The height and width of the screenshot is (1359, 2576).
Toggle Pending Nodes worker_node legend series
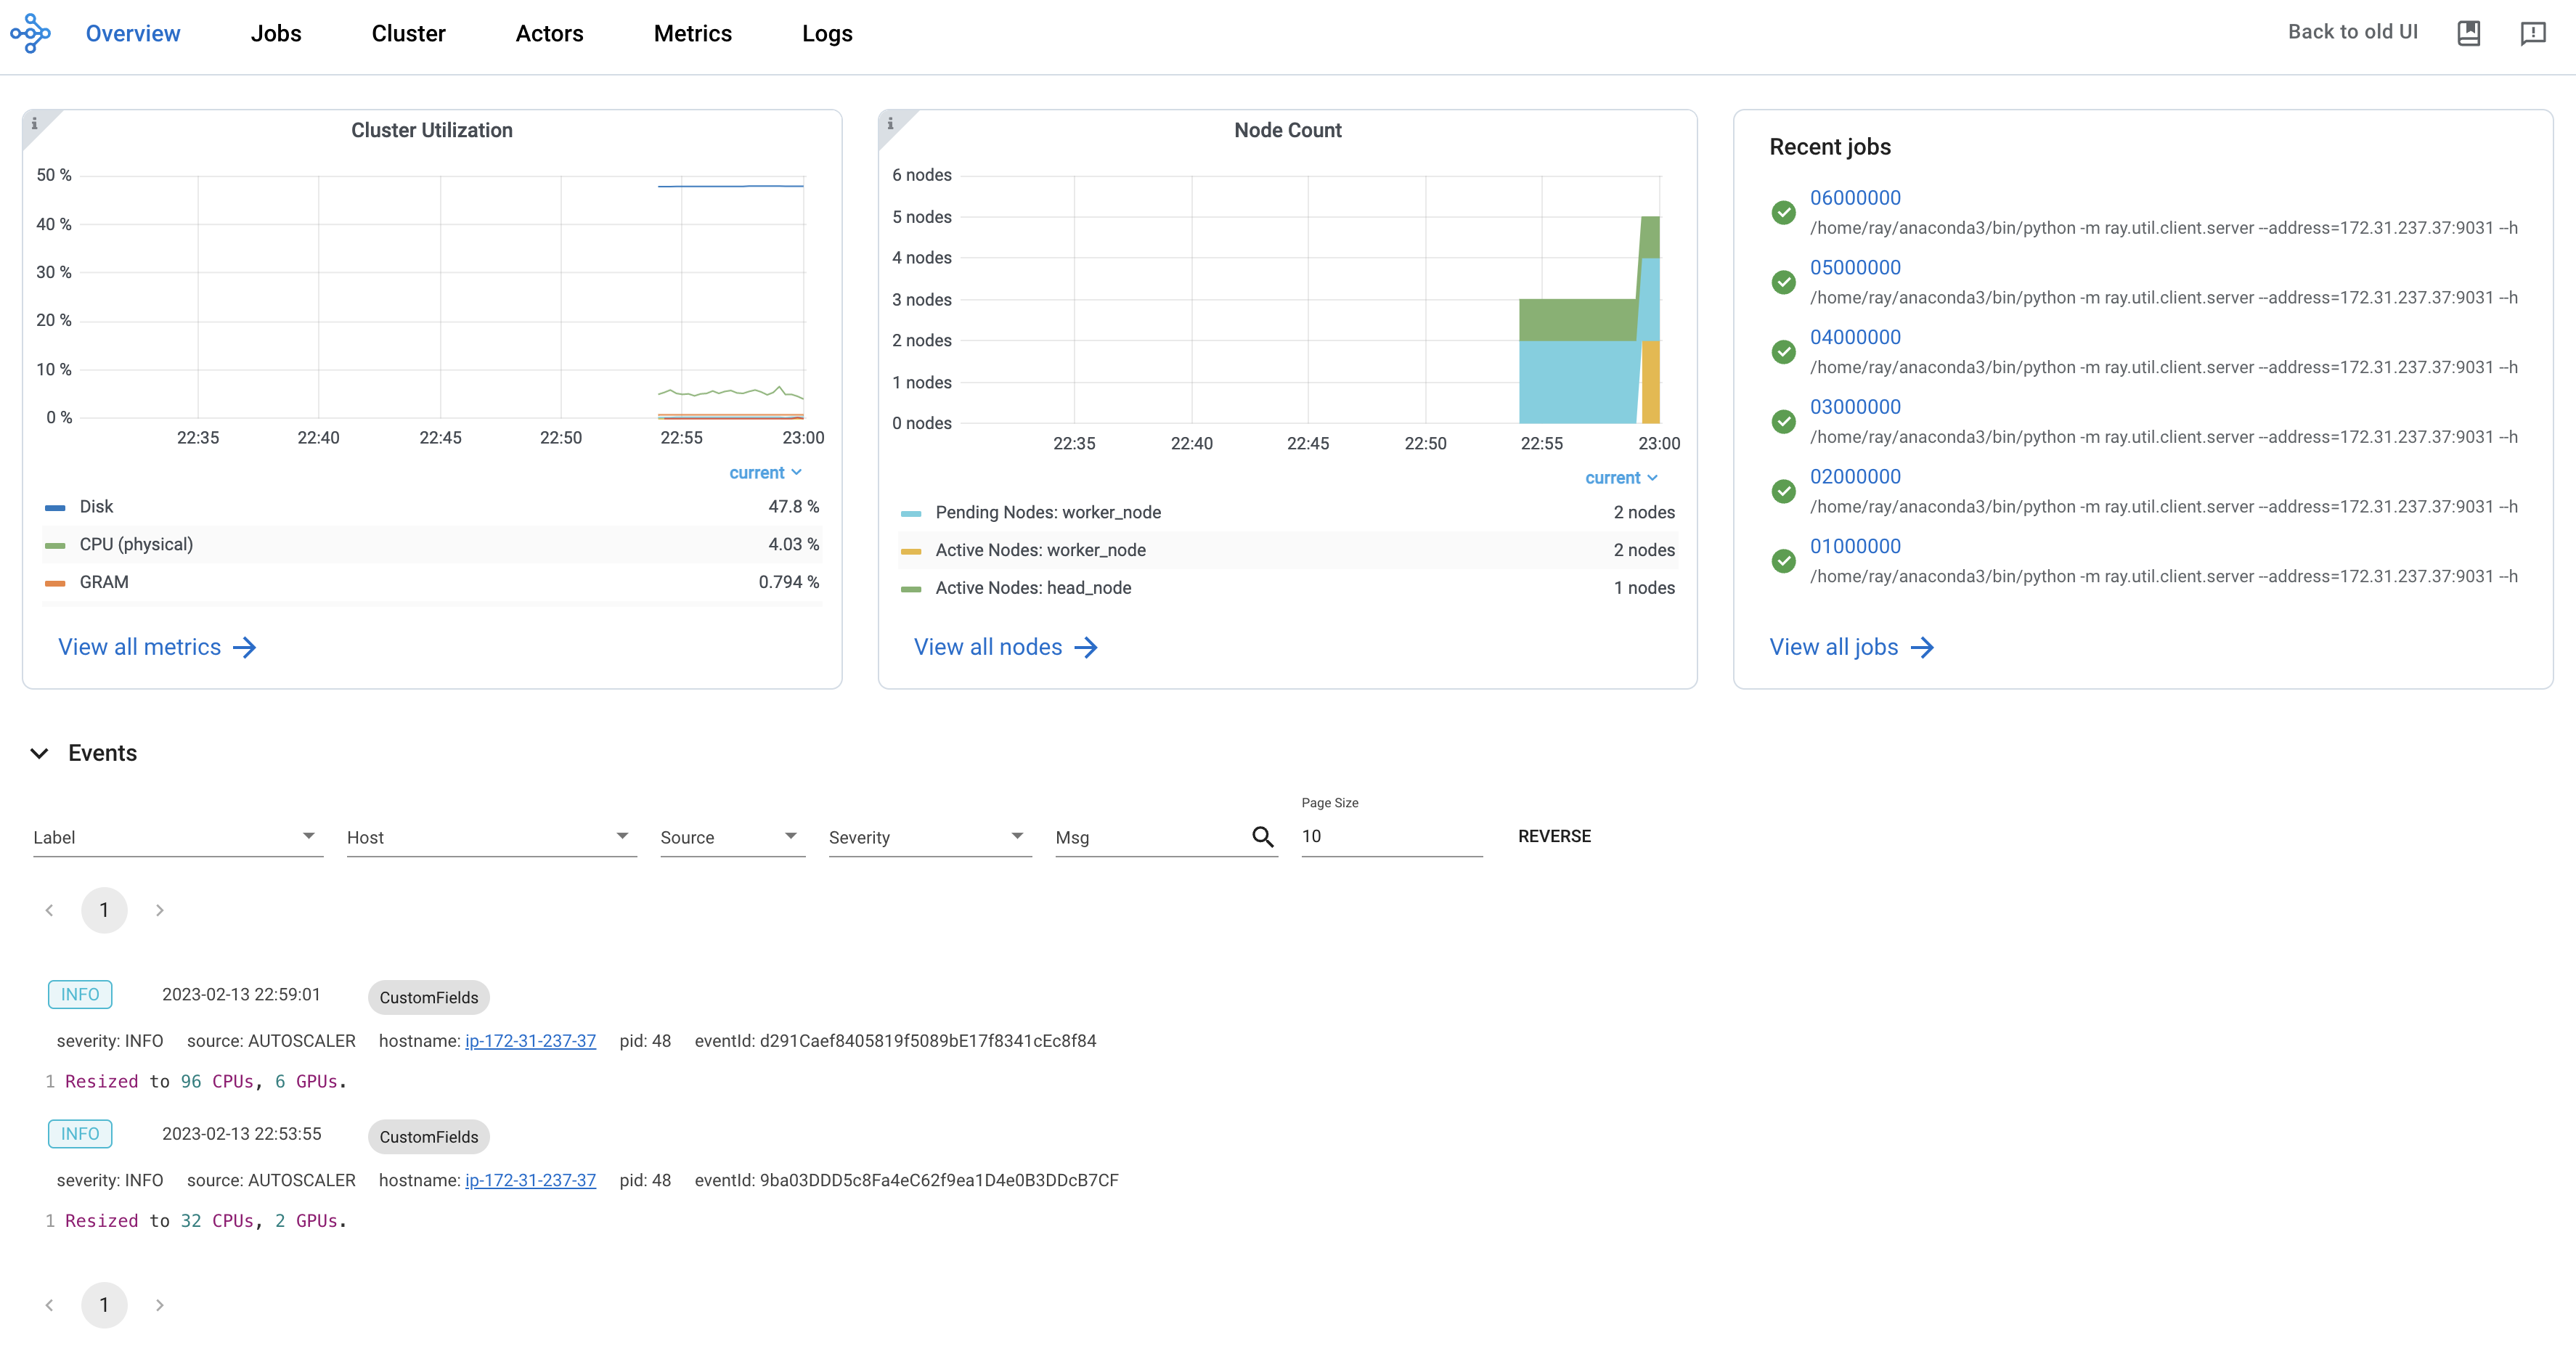click(1047, 512)
